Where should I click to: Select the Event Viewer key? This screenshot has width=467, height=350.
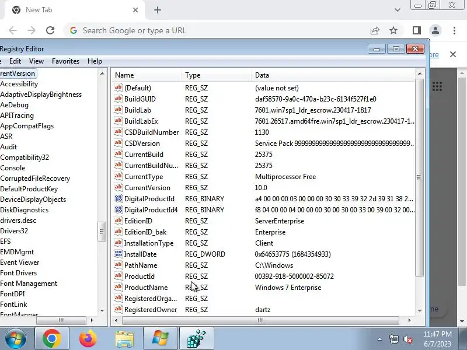click(20, 262)
